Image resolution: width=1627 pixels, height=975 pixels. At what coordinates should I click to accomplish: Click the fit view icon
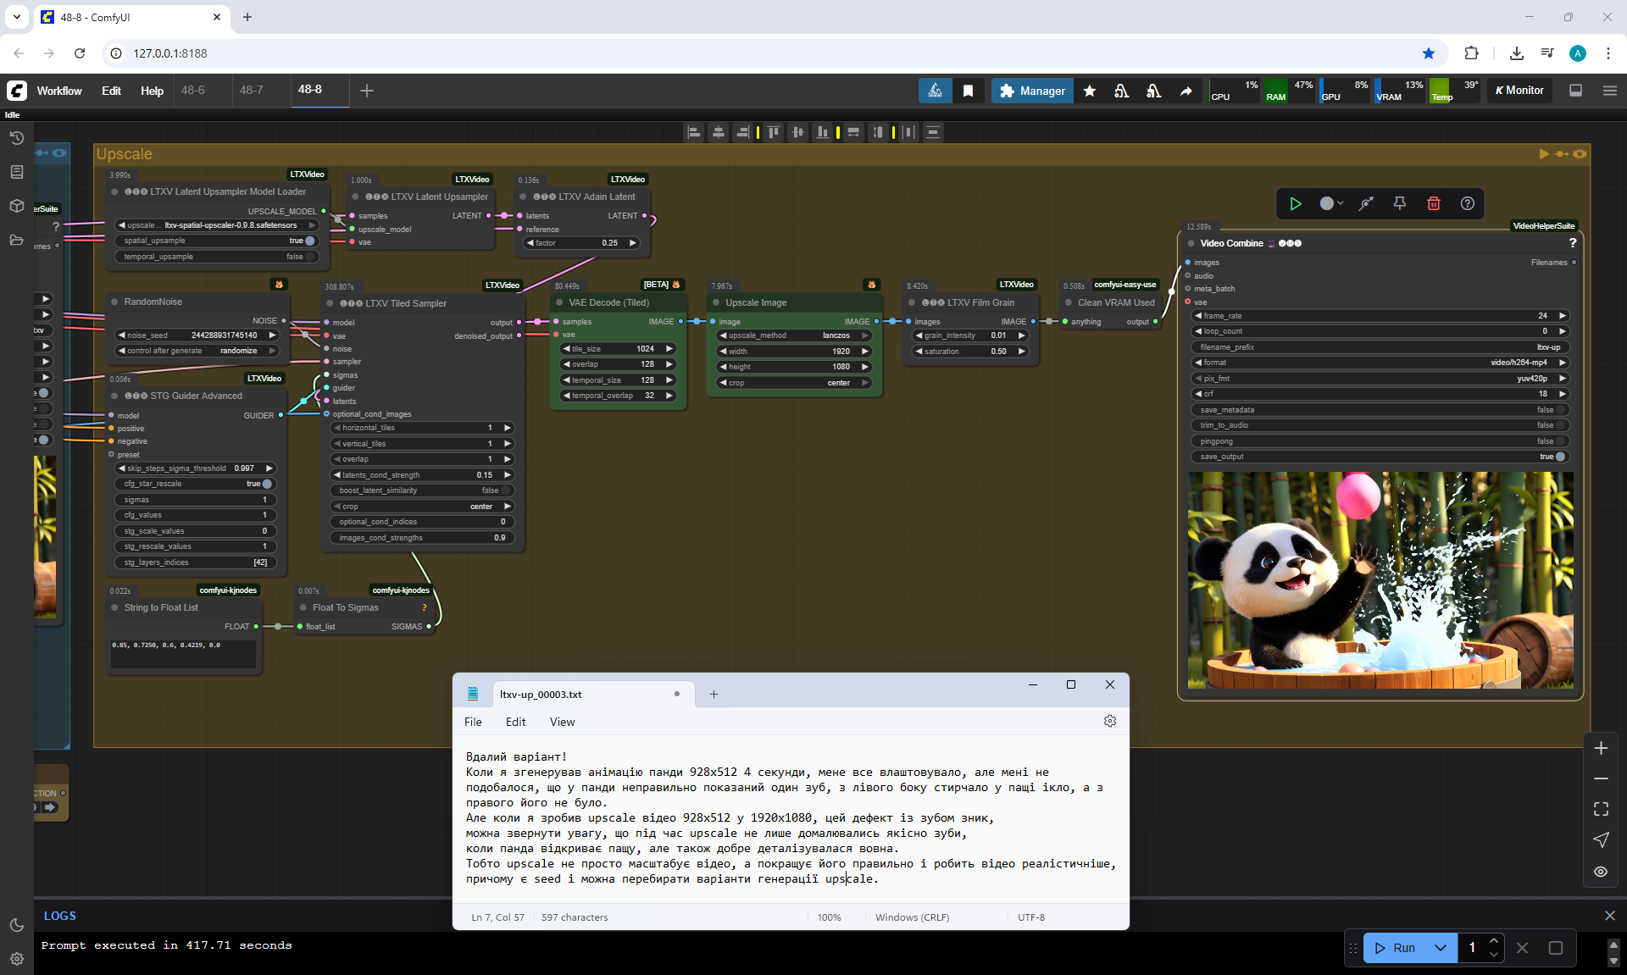pyautogui.click(x=1600, y=809)
